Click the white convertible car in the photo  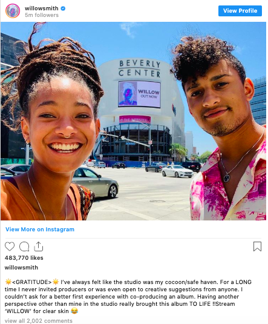177,171
